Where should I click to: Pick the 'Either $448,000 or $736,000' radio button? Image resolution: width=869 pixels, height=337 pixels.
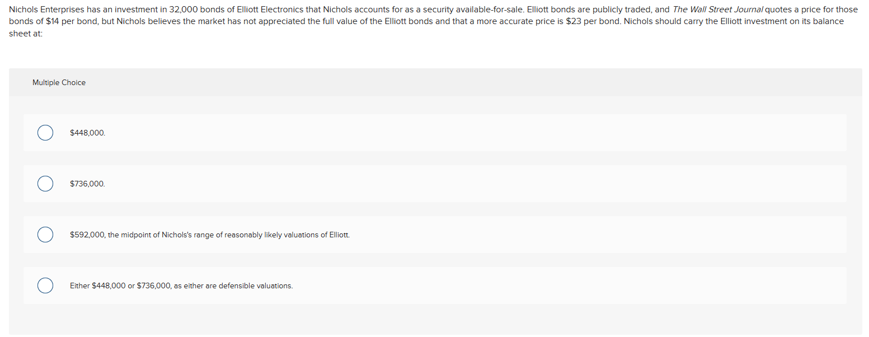pyautogui.click(x=45, y=285)
